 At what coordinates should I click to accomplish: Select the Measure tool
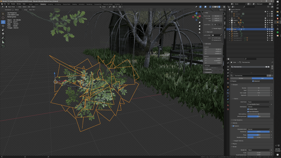tap(3, 42)
